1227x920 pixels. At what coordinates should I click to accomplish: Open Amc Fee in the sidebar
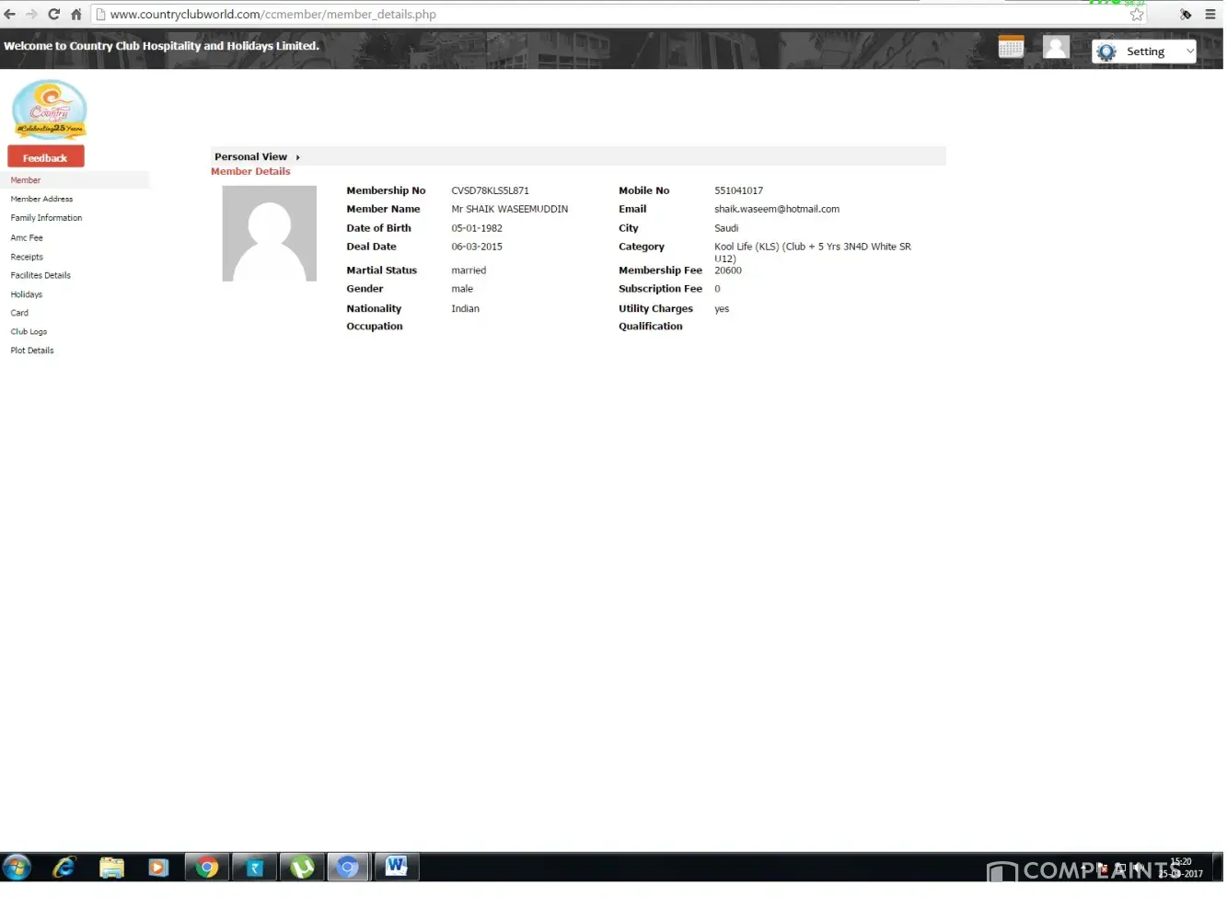pyautogui.click(x=27, y=237)
